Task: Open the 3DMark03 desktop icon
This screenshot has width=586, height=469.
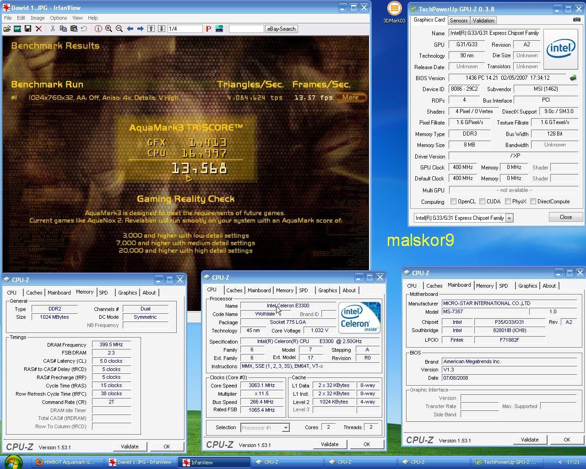Action: [394, 12]
